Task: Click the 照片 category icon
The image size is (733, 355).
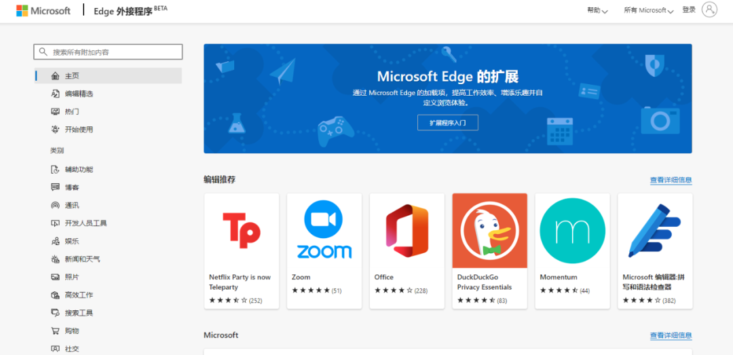Action: click(x=55, y=277)
